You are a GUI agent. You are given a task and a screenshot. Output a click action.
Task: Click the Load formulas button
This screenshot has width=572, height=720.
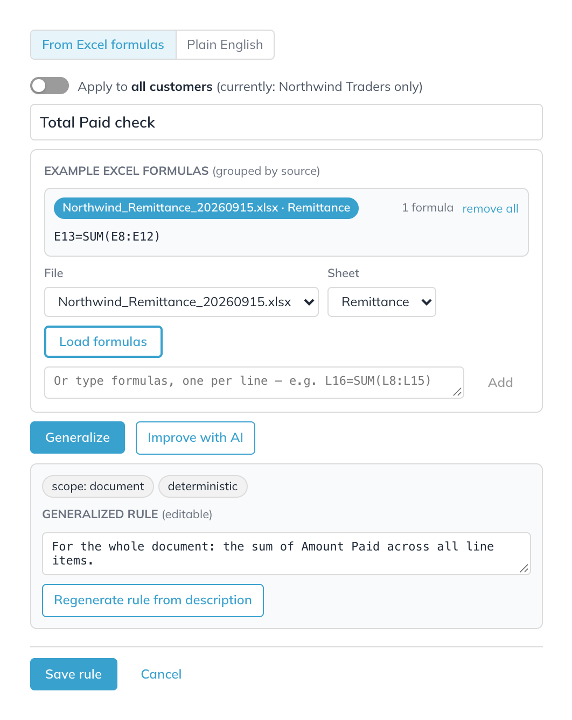(x=103, y=342)
